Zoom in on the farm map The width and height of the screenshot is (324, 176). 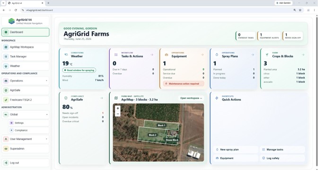pos(118,108)
